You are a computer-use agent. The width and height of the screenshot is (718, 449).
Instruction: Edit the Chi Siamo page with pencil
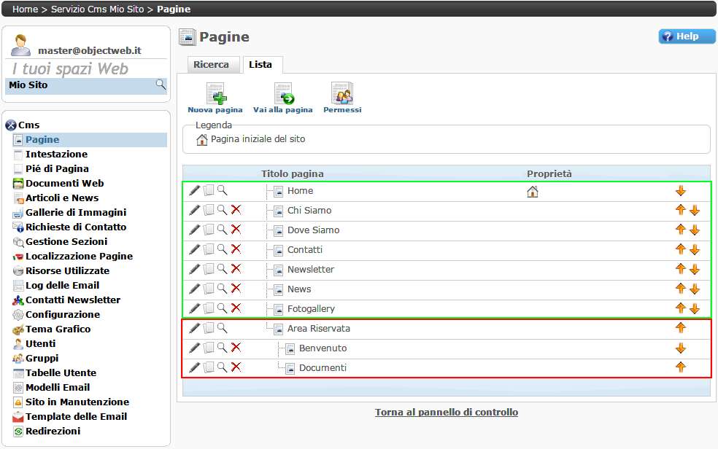[x=194, y=210]
